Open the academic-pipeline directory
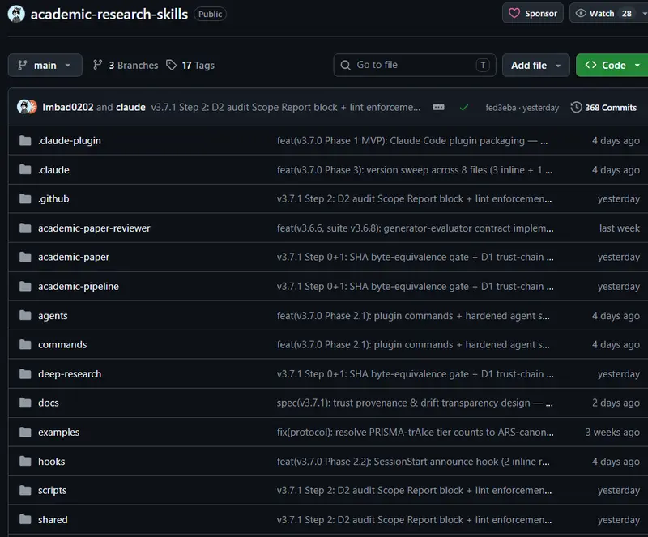Viewport: 648px width, 537px height. (x=79, y=287)
